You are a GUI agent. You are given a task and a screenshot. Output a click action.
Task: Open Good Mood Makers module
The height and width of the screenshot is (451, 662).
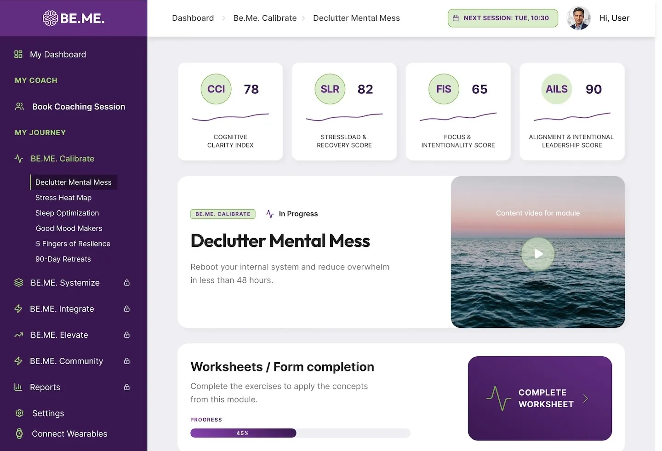[x=69, y=228]
